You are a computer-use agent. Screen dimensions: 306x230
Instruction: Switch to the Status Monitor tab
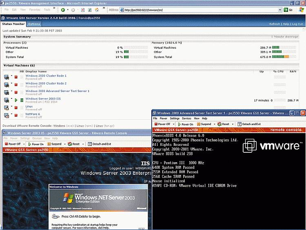(13, 24)
